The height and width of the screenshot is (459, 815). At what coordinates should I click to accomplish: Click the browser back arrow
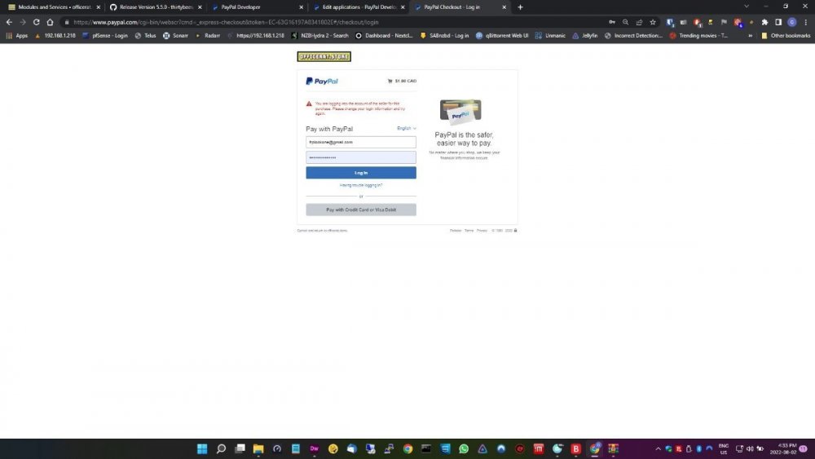pyautogui.click(x=9, y=22)
